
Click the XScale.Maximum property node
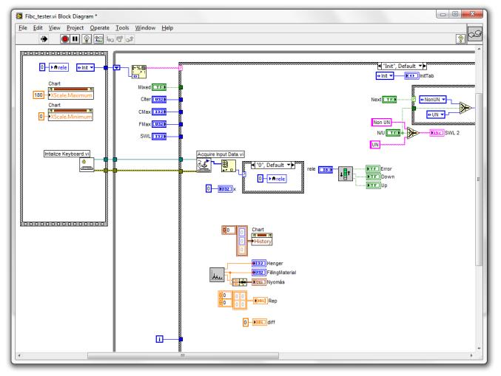(x=71, y=93)
